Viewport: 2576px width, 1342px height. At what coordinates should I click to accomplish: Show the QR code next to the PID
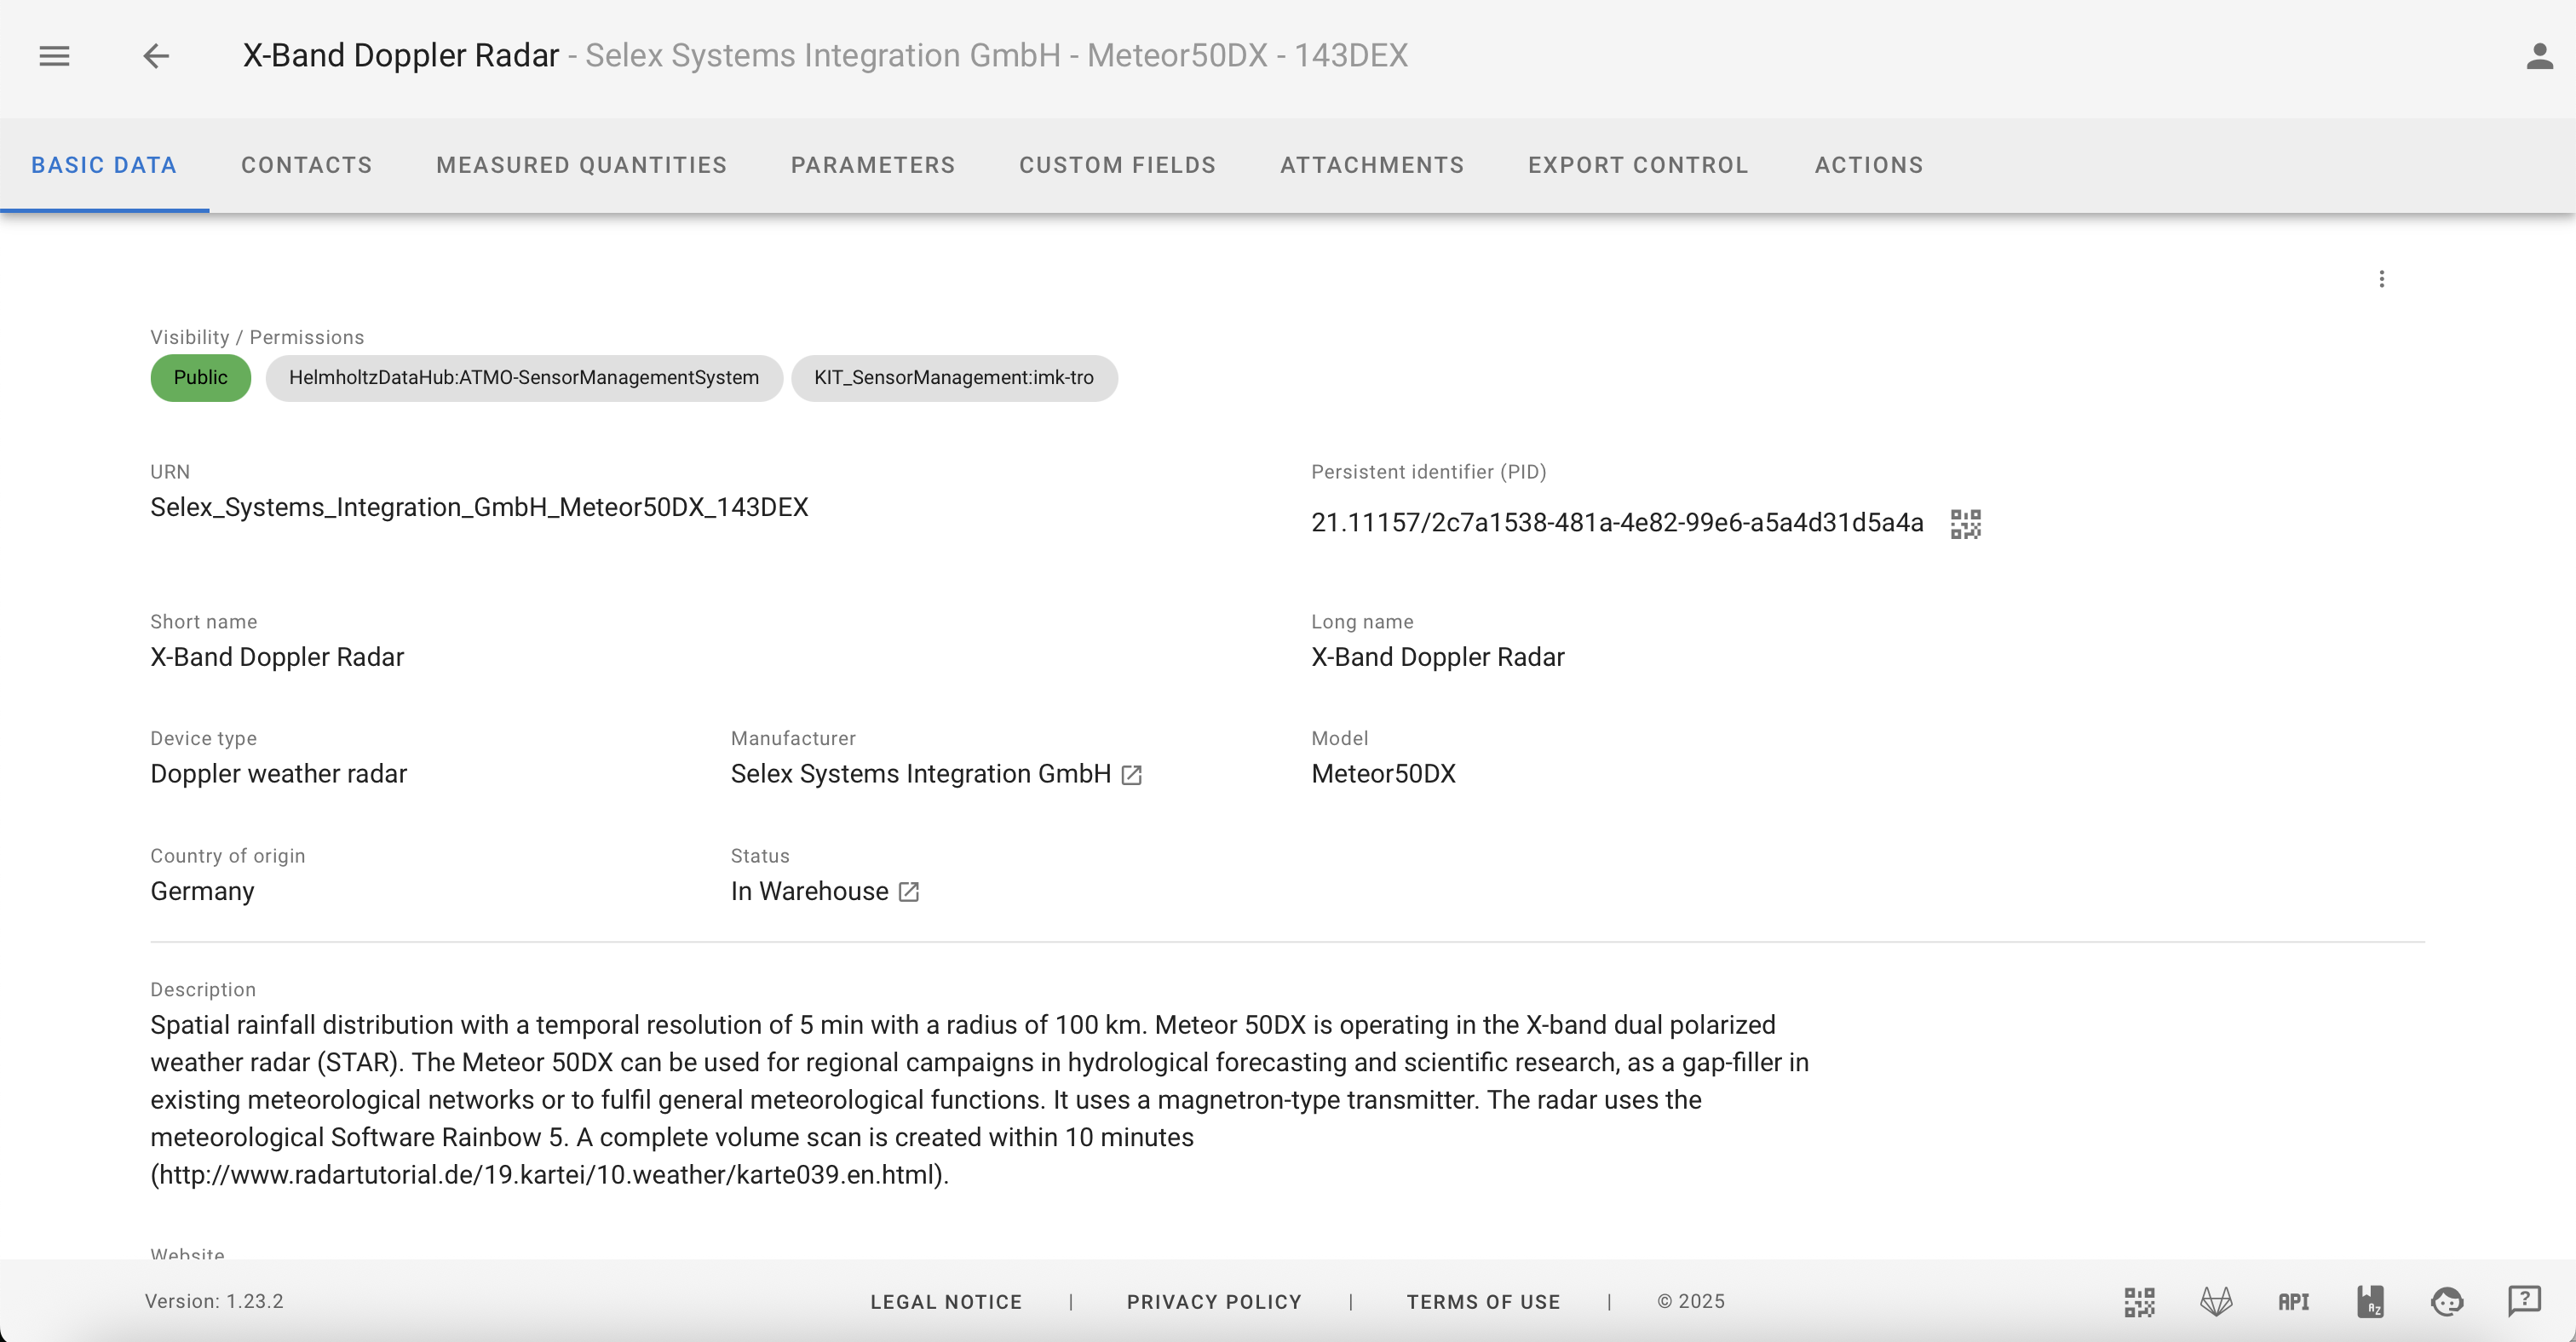tap(1965, 524)
